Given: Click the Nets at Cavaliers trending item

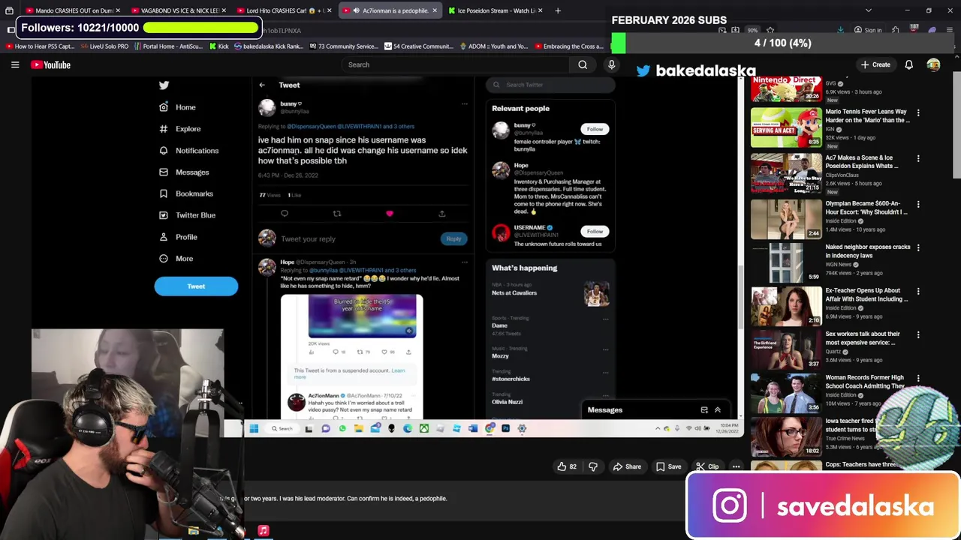Looking at the screenshot, I should (550, 293).
